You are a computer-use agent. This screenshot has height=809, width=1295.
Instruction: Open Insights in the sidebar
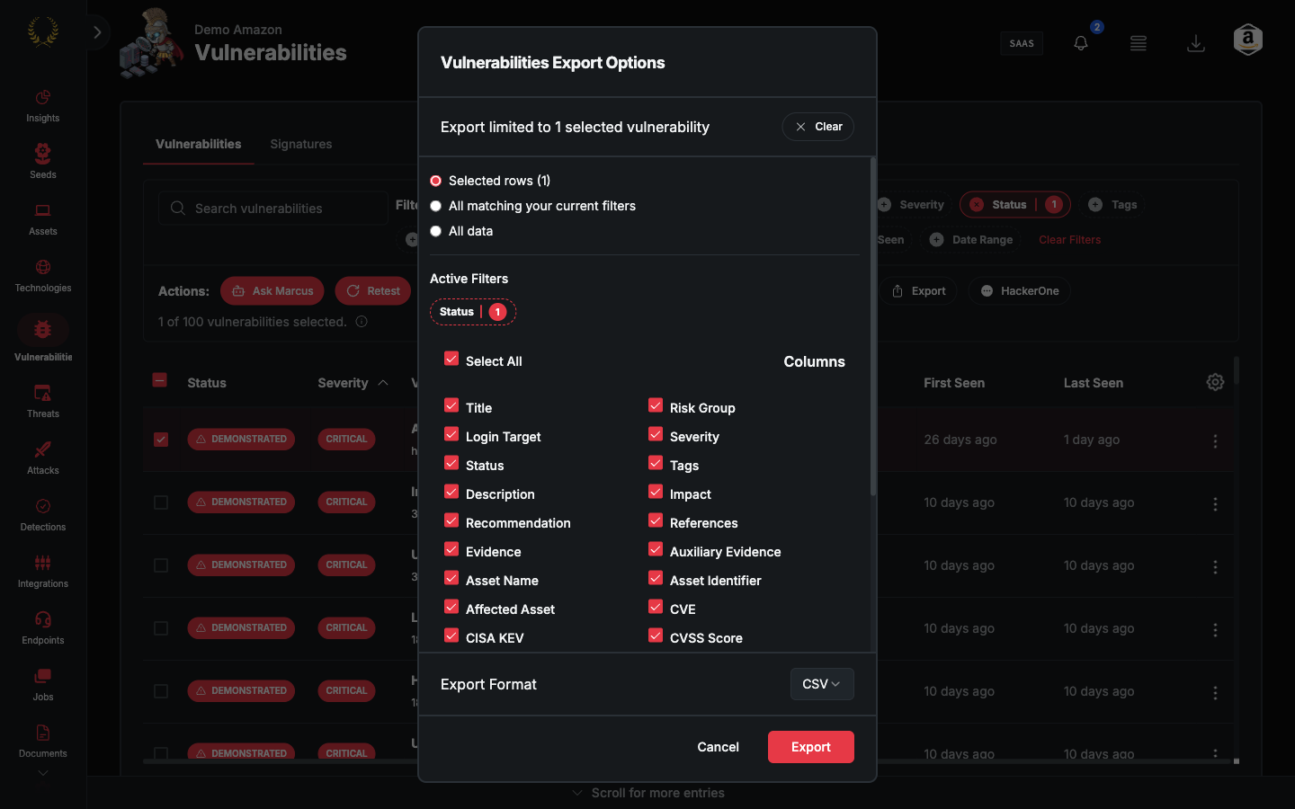coord(42,106)
